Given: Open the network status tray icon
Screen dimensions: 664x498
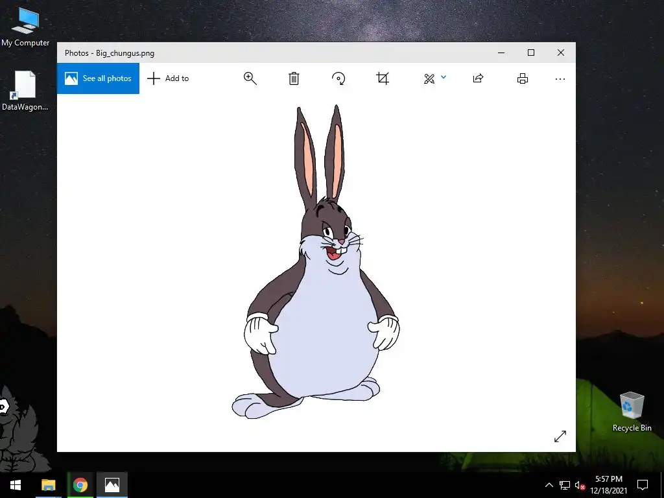Looking at the screenshot, I should 565,485.
